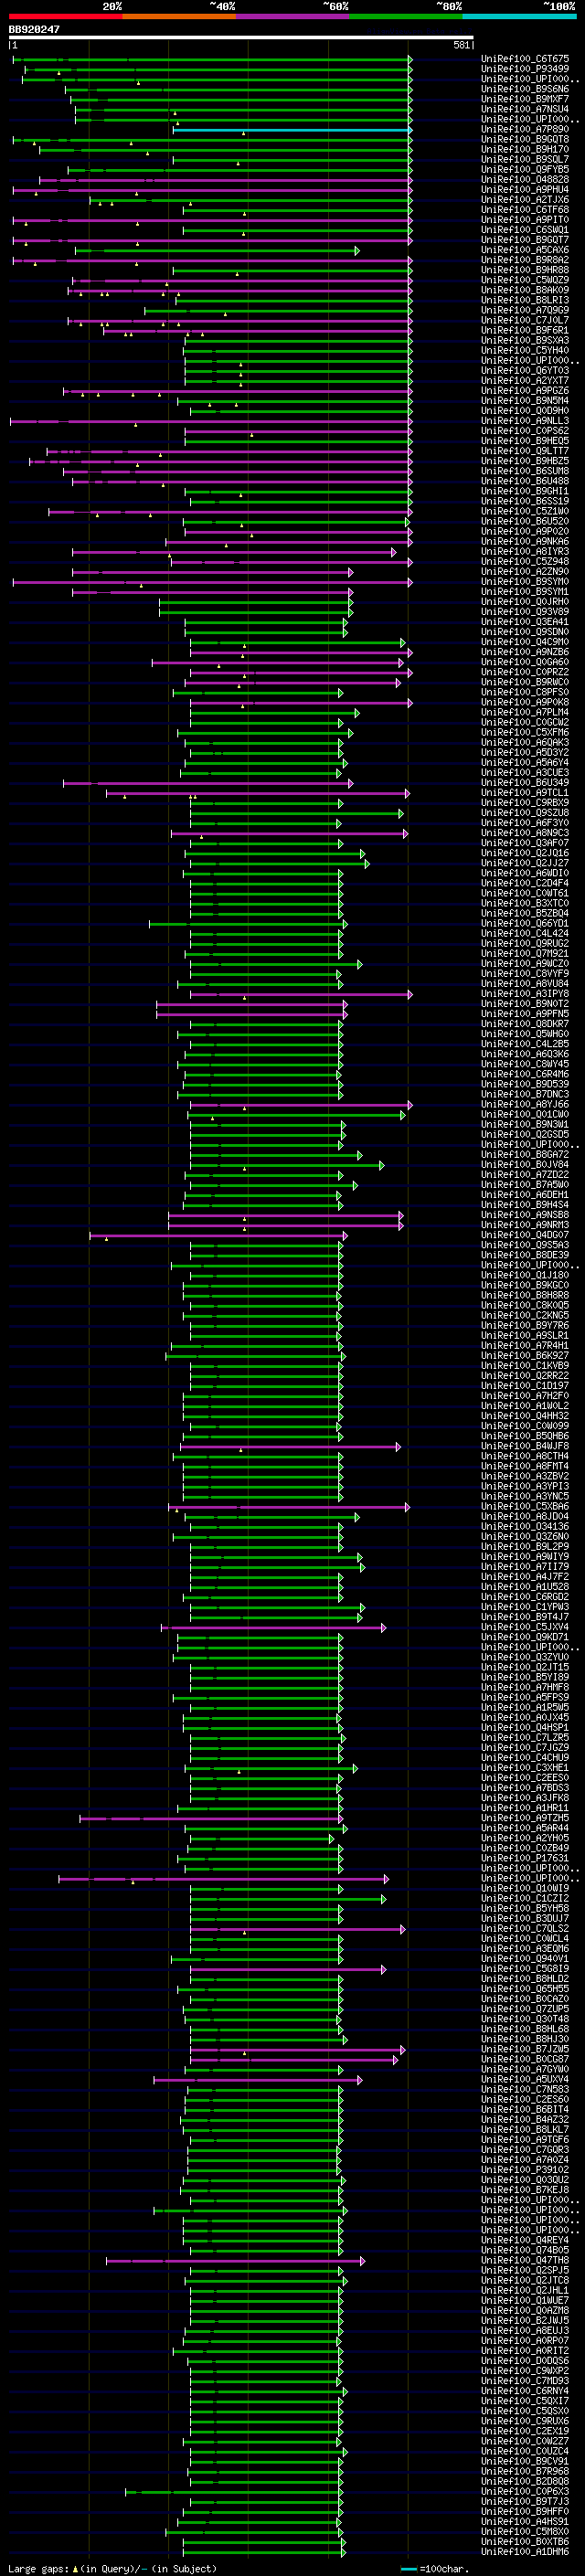Select hit label UniRef100_B9SQL7
Viewport: 585px width, 2576px height.
click(x=525, y=160)
